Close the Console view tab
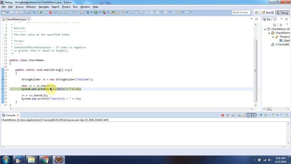291x164 pixels. coord(18,115)
